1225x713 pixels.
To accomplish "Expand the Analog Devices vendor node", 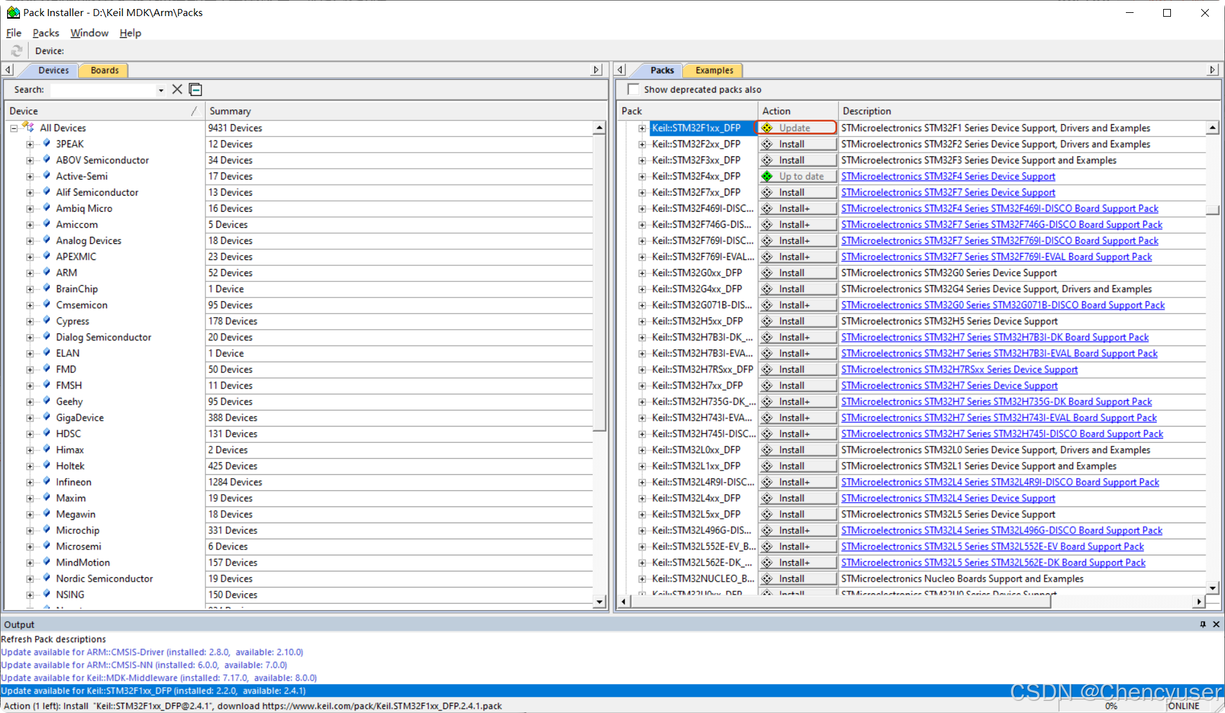I will pyautogui.click(x=30, y=241).
